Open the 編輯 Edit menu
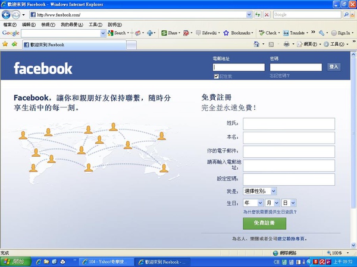 pyautogui.click(x=29, y=24)
